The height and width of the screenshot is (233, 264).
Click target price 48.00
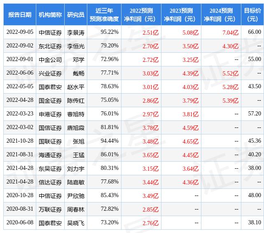click(x=255, y=195)
